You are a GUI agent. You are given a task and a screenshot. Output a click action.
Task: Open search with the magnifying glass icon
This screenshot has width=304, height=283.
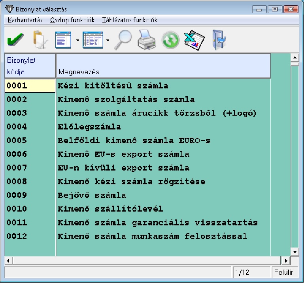(123, 40)
